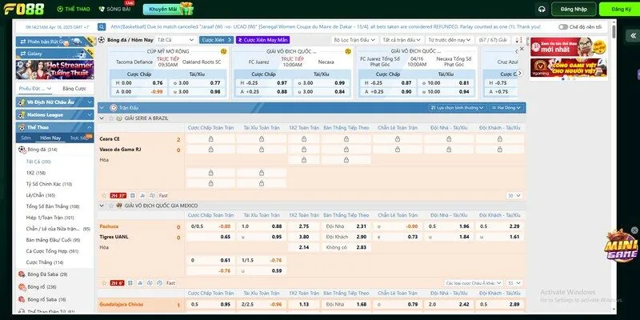Open the Tất Cả dropdown filter
The image size is (640, 320).
coord(175,39)
